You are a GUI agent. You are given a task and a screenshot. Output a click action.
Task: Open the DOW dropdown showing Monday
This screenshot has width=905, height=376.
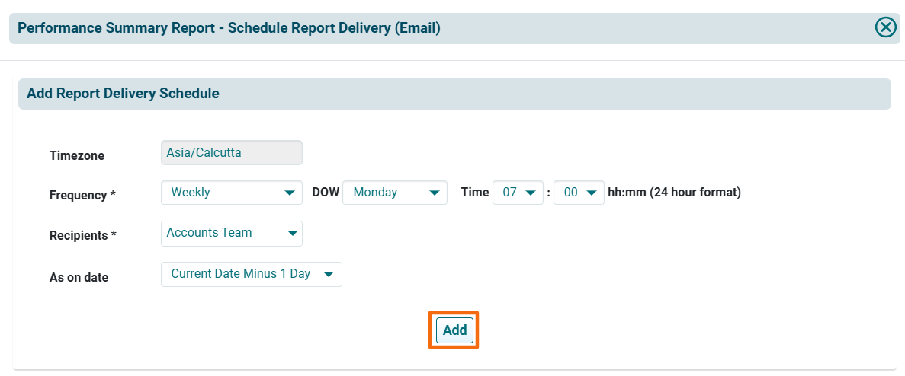[x=394, y=193]
